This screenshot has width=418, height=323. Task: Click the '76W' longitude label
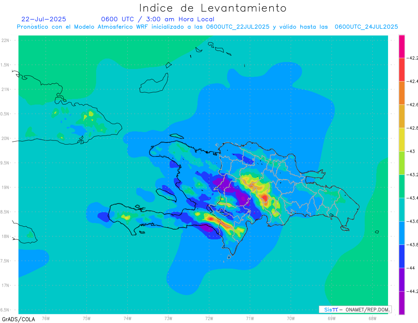coord(46,318)
